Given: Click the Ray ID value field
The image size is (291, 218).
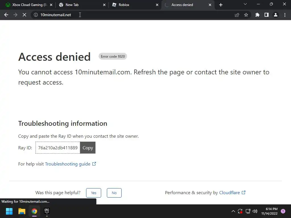Looking at the screenshot, I should [x=58, y=148].
